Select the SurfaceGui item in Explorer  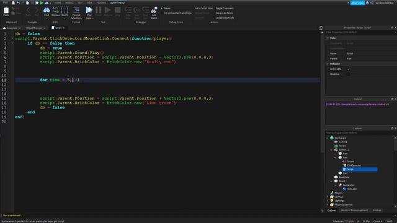[x=347, y=185]
